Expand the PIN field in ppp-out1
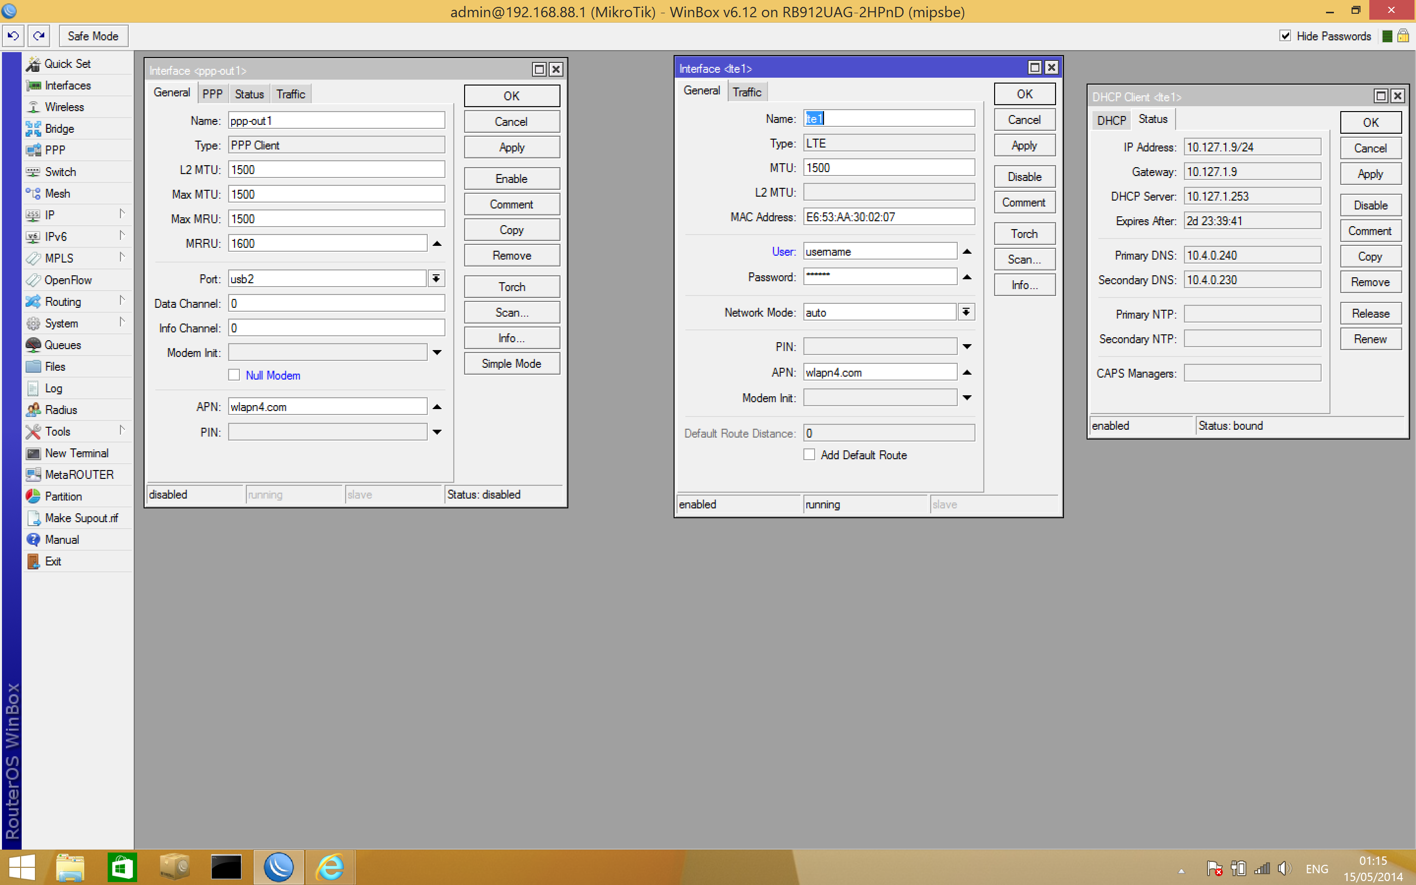1416x885 pixels. (437, 432)
